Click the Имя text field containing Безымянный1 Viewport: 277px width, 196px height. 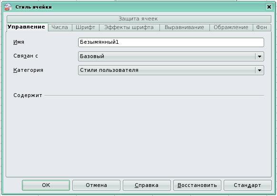click(171, 42)
